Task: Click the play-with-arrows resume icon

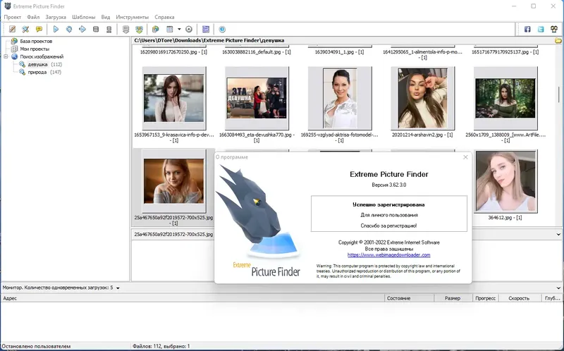Action: tap(82, 29)
